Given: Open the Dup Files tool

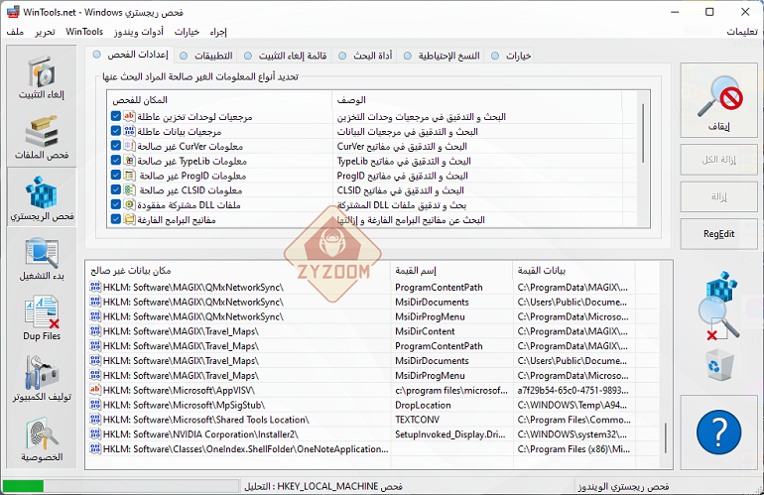Looking at the screenshot, I should pyautogui.click(x=42, y=317).
